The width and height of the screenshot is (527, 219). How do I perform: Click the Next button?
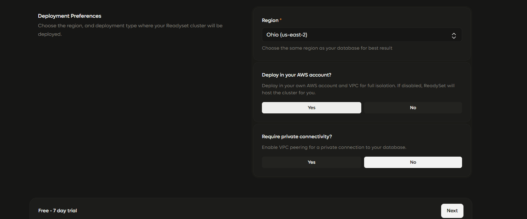[x=452, y=211]
